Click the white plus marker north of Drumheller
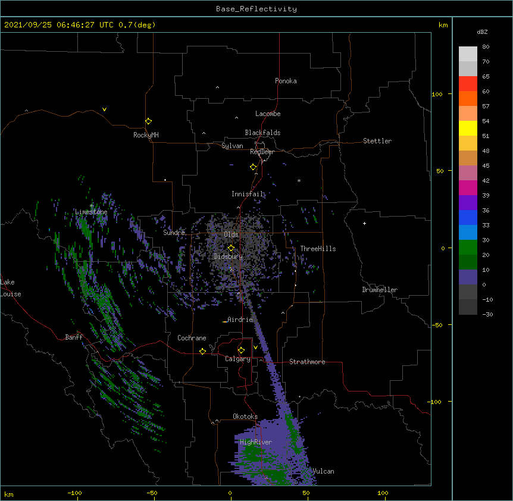513x501 pixels. point(364,223)
